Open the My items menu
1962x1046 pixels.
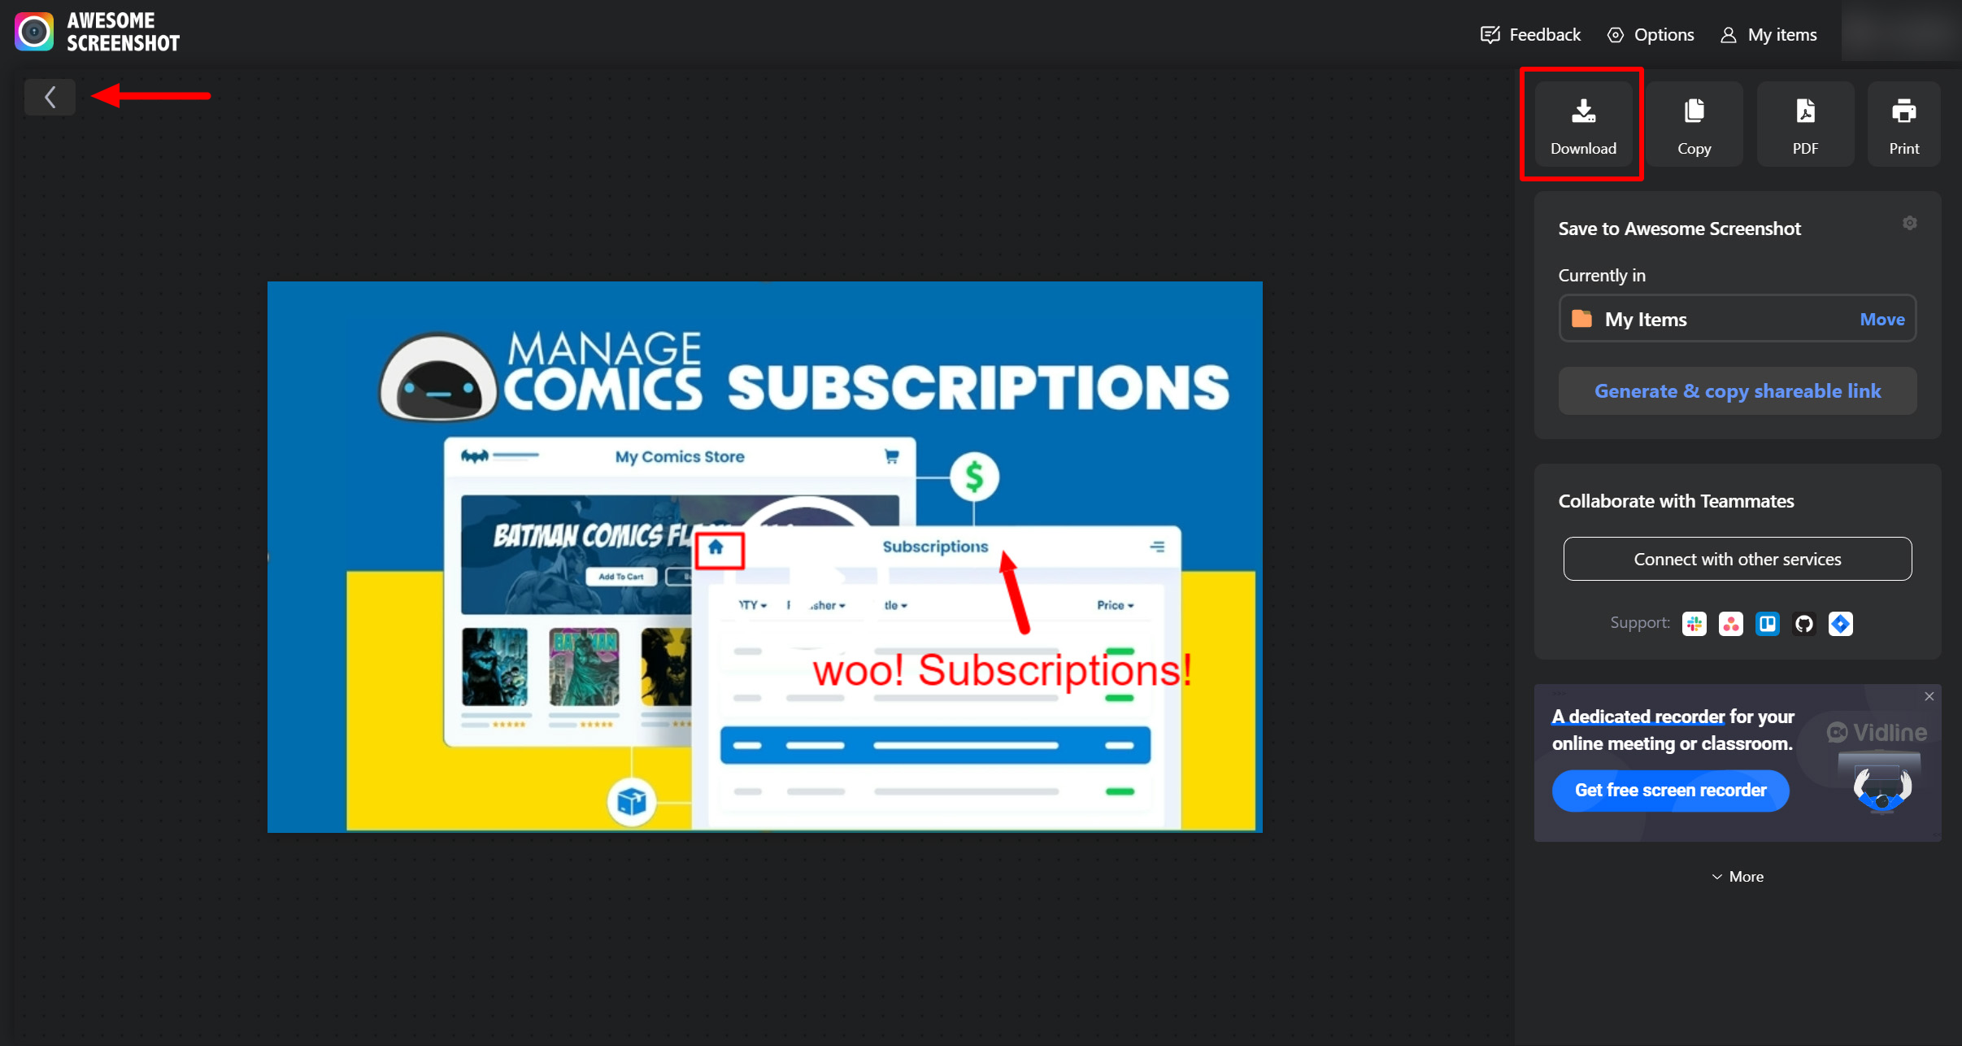pos(1768,35)
